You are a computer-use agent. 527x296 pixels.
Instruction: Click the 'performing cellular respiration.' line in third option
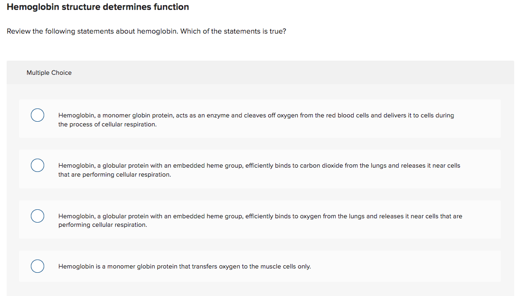pos(103,225)
